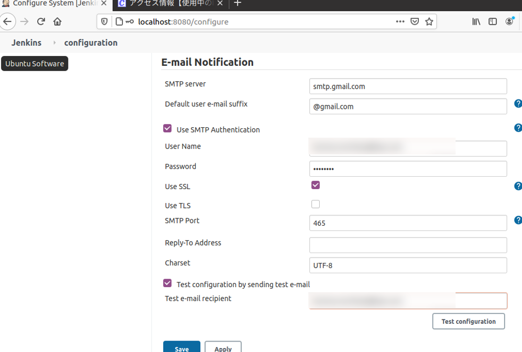Uncheck the Use SSL checkbox
This screenshot has height=352, width=522.
tap(315, 185)
